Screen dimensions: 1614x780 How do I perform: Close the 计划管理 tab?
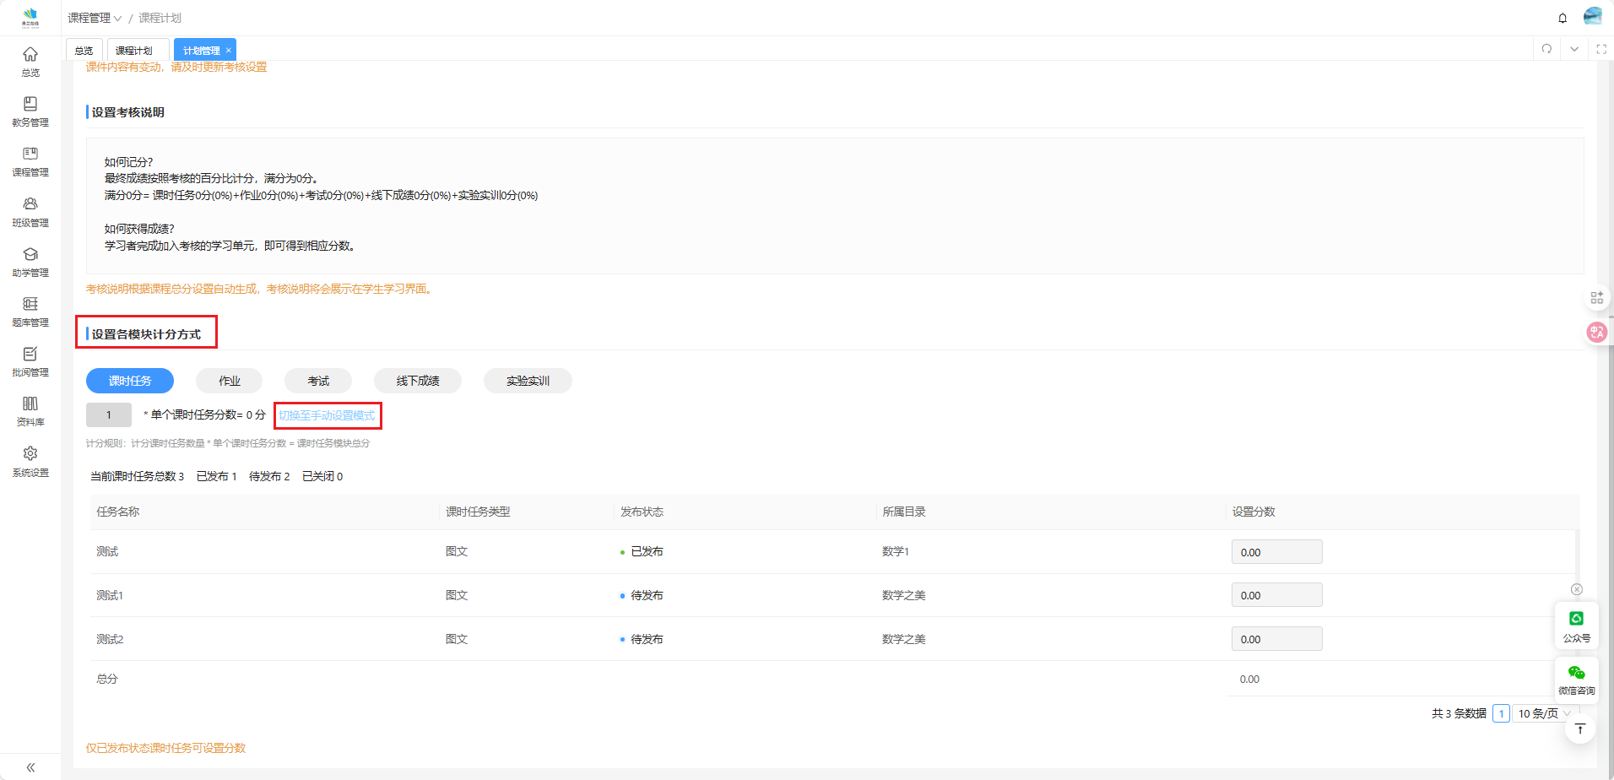tap(228, 51)
